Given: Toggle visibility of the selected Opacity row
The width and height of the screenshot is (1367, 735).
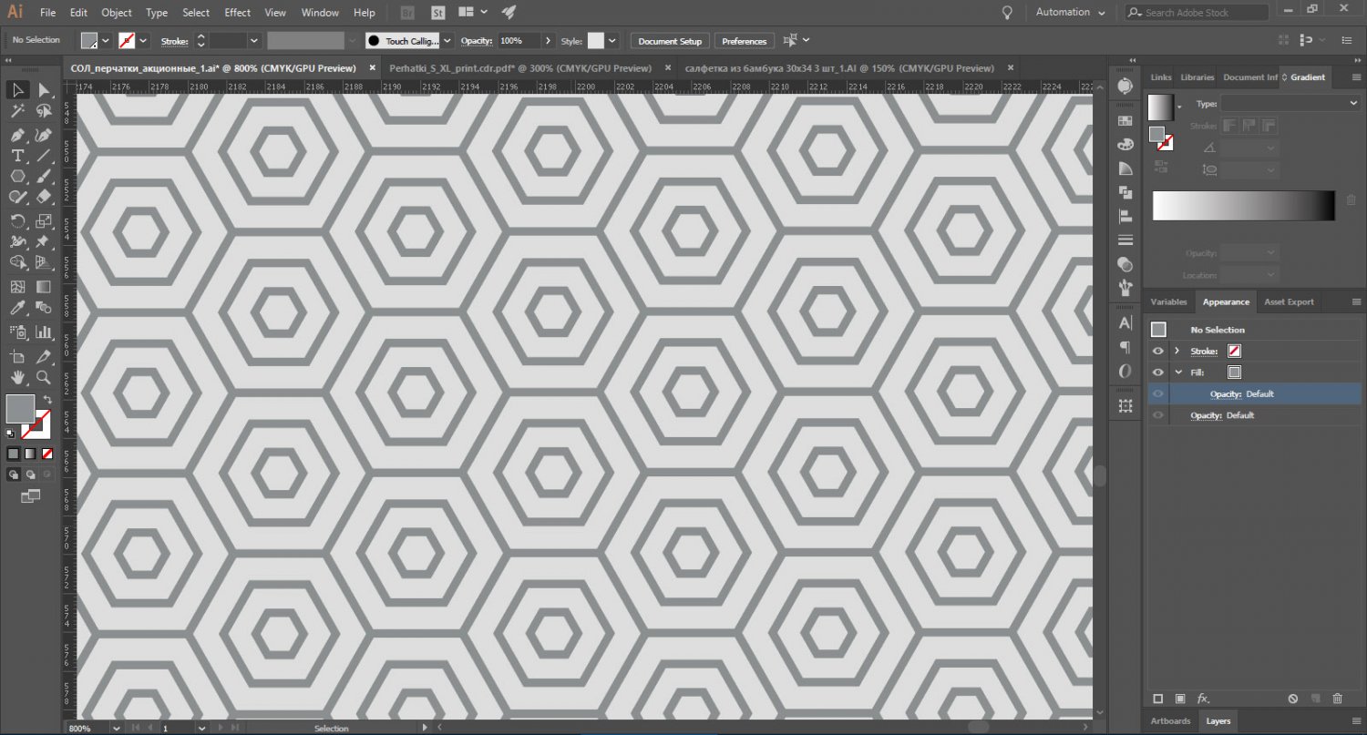Looking at the screenshot, I should coord(1158,393).
